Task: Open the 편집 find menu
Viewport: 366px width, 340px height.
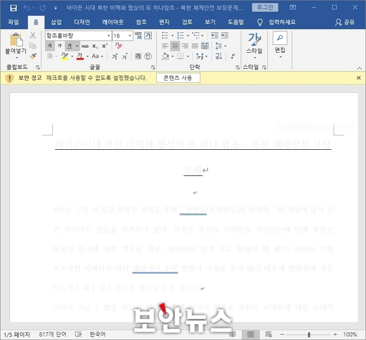Action: [x=280, y=45]
